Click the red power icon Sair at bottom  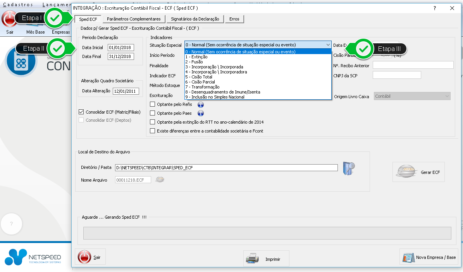tap(84, 257)
